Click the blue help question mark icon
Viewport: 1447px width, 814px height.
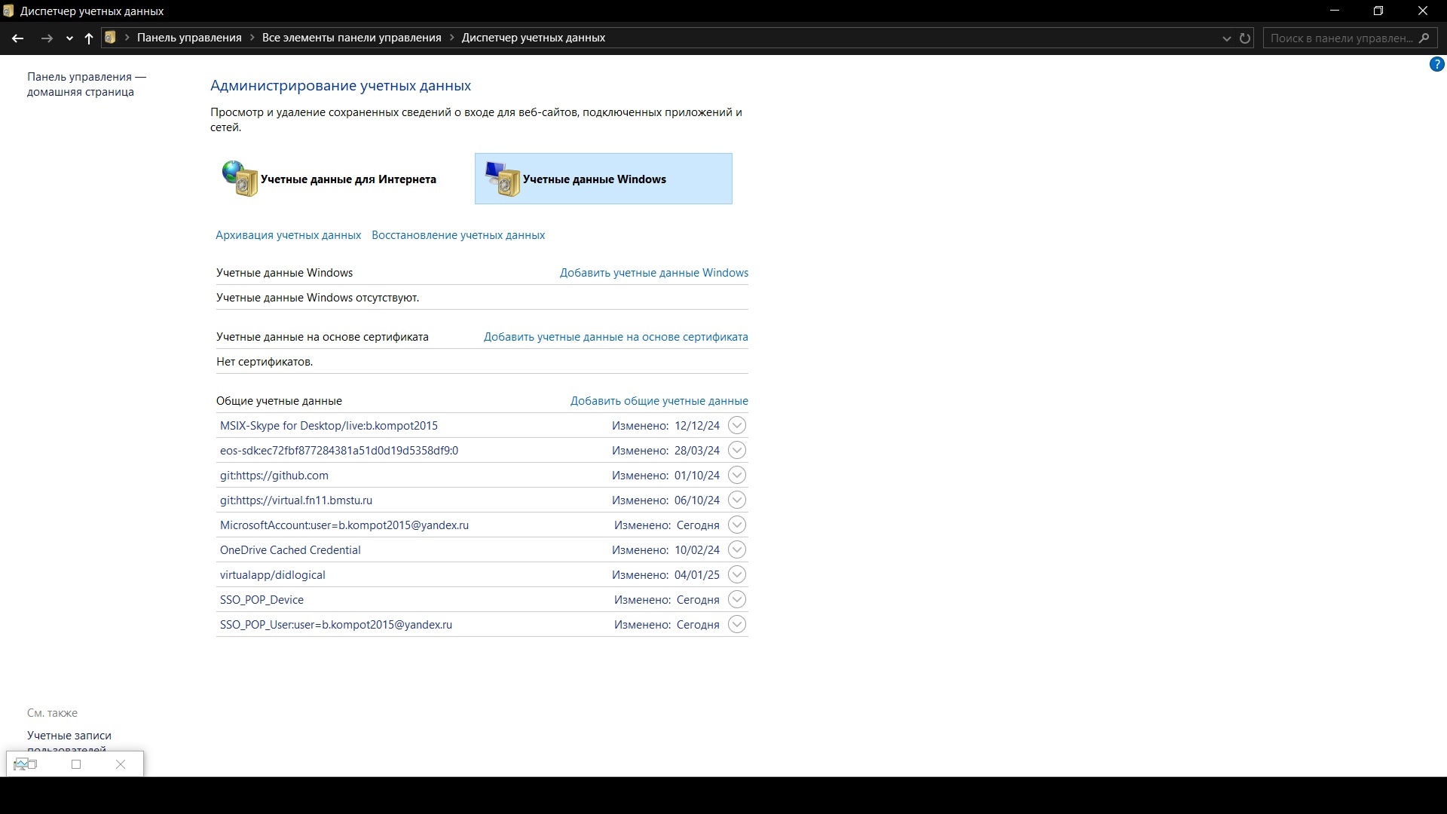(1436, 65)
